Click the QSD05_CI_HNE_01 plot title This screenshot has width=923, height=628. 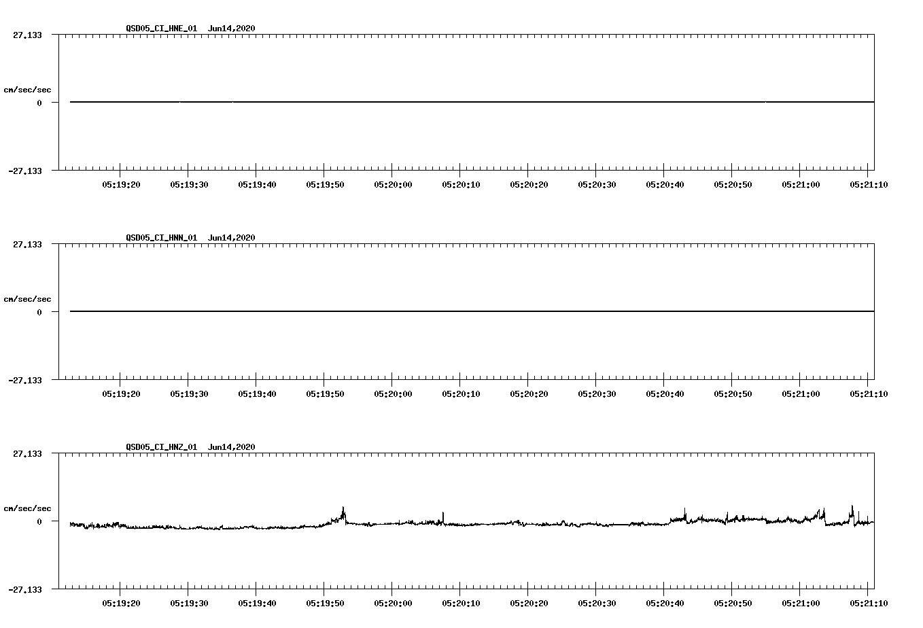161,29
